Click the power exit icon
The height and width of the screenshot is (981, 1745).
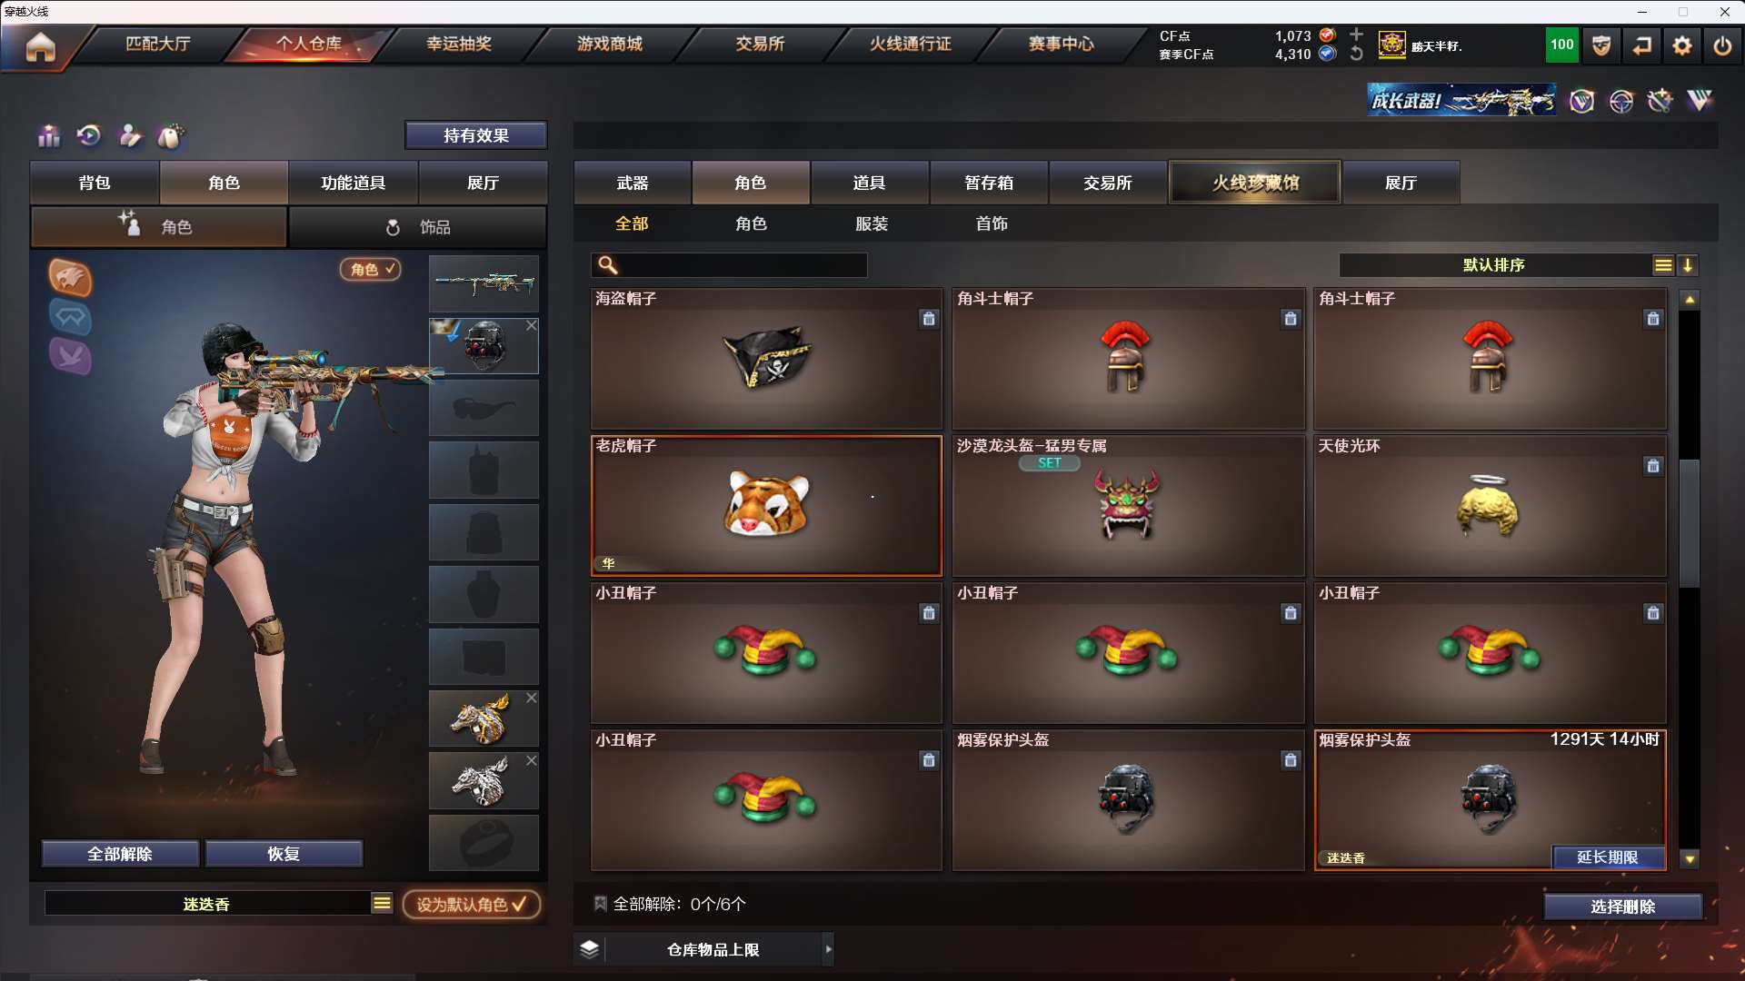tap(1722, 45)
